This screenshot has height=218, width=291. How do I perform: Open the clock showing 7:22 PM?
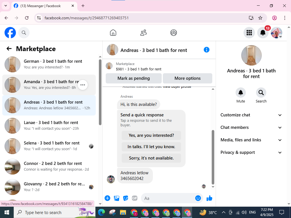[x=267, y=212]
